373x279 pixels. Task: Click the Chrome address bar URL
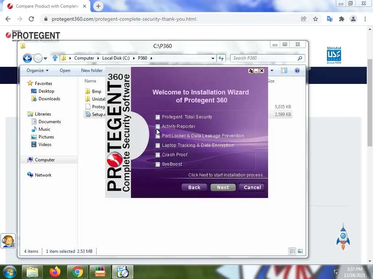(x=124, y=19)
